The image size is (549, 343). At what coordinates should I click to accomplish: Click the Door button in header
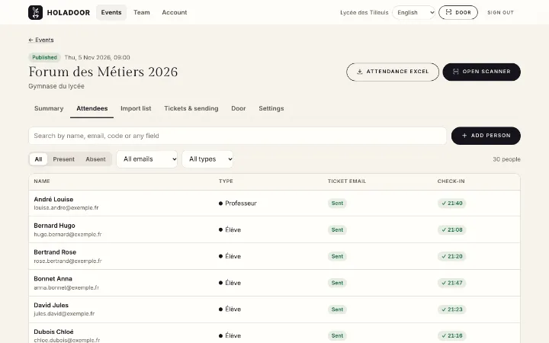pyautogui.click(x=458, y=13)
